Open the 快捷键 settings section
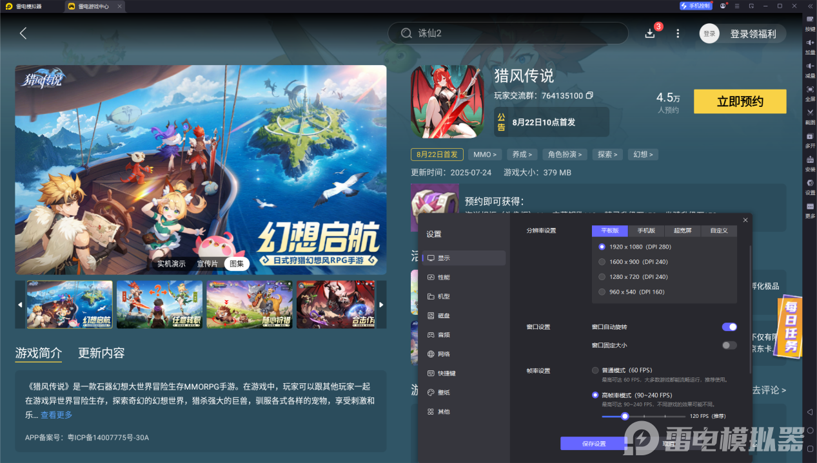The width and height of the screenshot is (817, 463). click(464, 373)
